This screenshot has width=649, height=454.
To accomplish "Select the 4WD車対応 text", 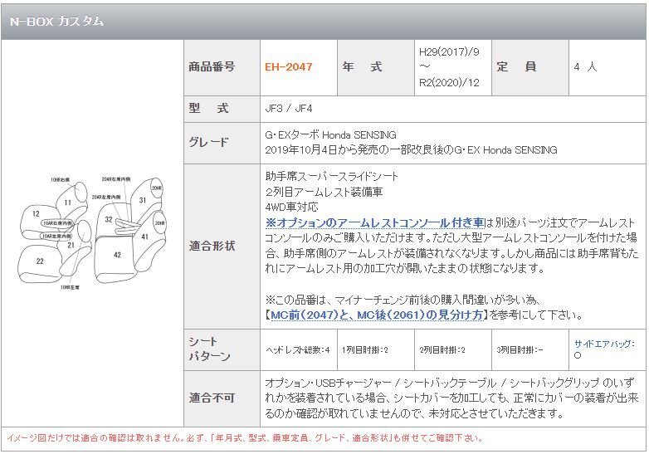I will point(291,207).
